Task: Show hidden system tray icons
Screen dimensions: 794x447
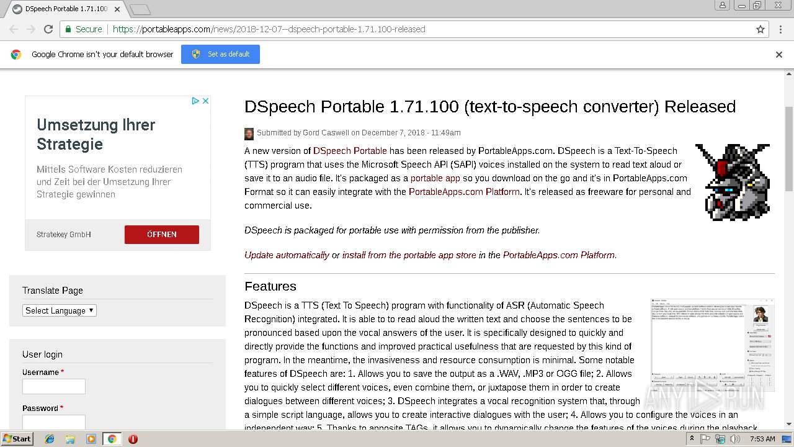Action: pos(693,439)
